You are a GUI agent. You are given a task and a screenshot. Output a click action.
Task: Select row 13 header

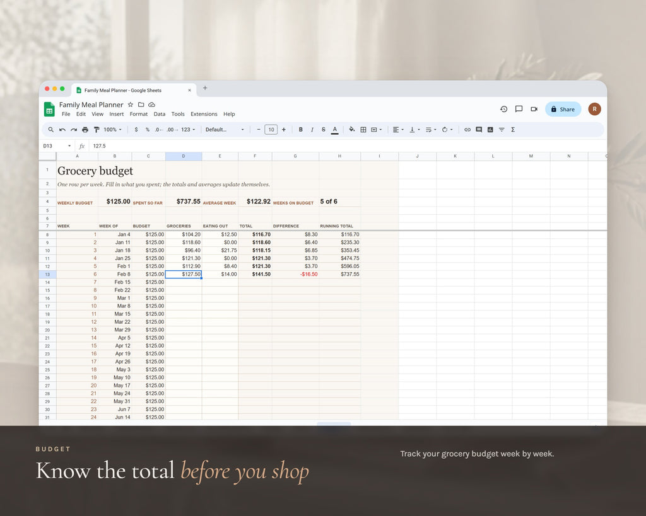coord(47,275)
